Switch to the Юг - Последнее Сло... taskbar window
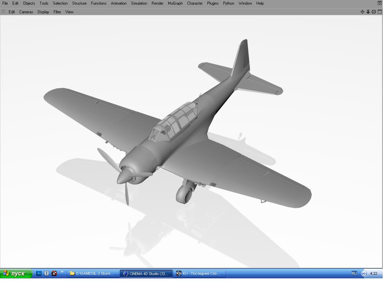 [199, 273]
